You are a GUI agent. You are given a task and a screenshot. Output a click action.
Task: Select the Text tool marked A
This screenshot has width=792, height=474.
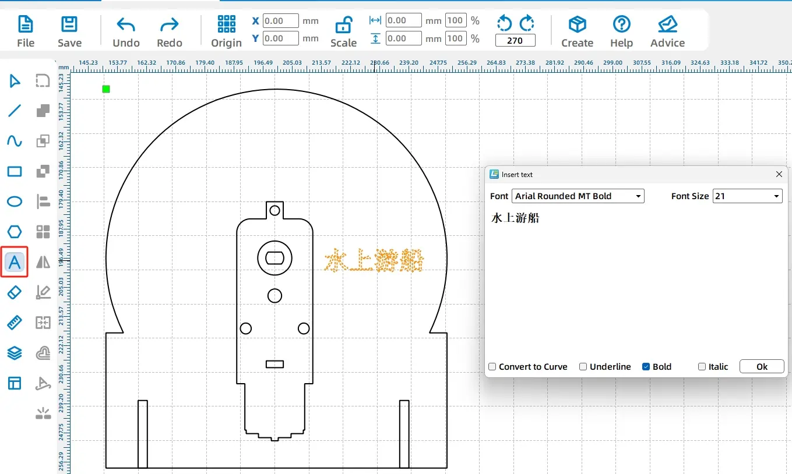pyautogui.click(x=15, y=263)
